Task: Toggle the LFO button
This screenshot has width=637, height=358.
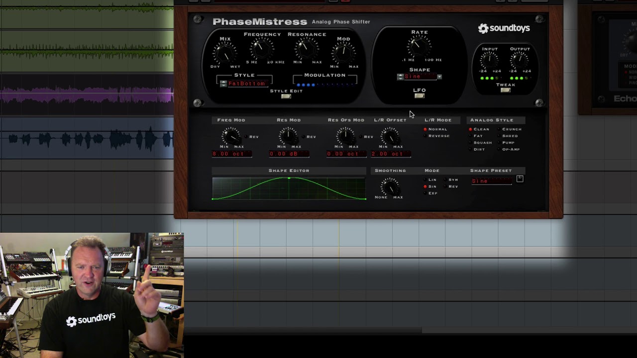Action: click(419, 95)
